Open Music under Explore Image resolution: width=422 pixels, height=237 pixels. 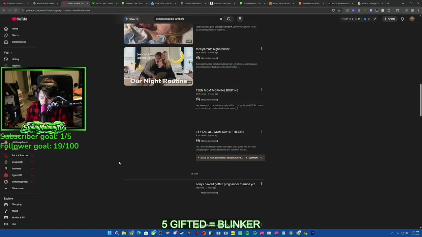(x=15, y=211)
